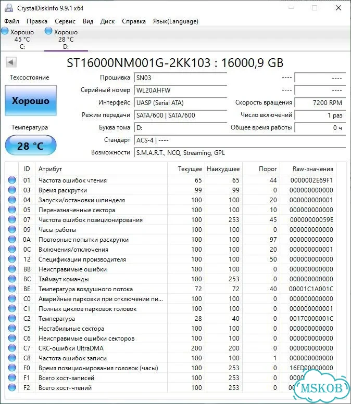The height and width of the screenshot is (404, 351).
Task: Click the status dot for attribute C6
Action: (12, 338)
